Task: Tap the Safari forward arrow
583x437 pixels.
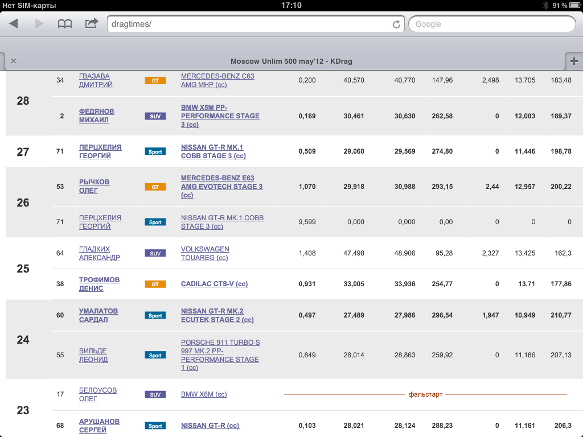Action: point(39,24)
